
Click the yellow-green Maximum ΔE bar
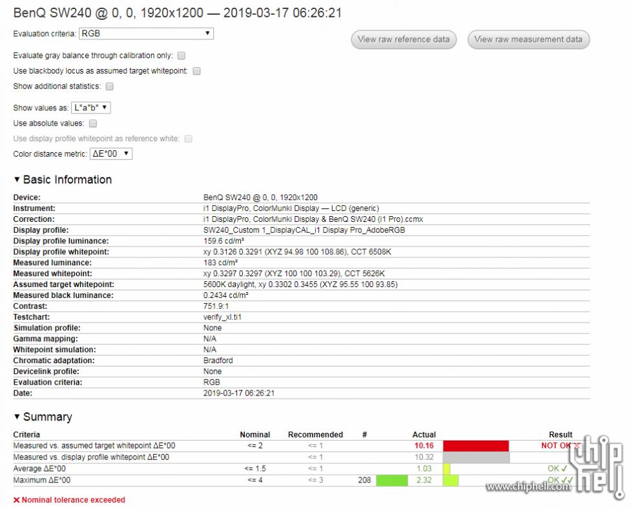(451, 481)
